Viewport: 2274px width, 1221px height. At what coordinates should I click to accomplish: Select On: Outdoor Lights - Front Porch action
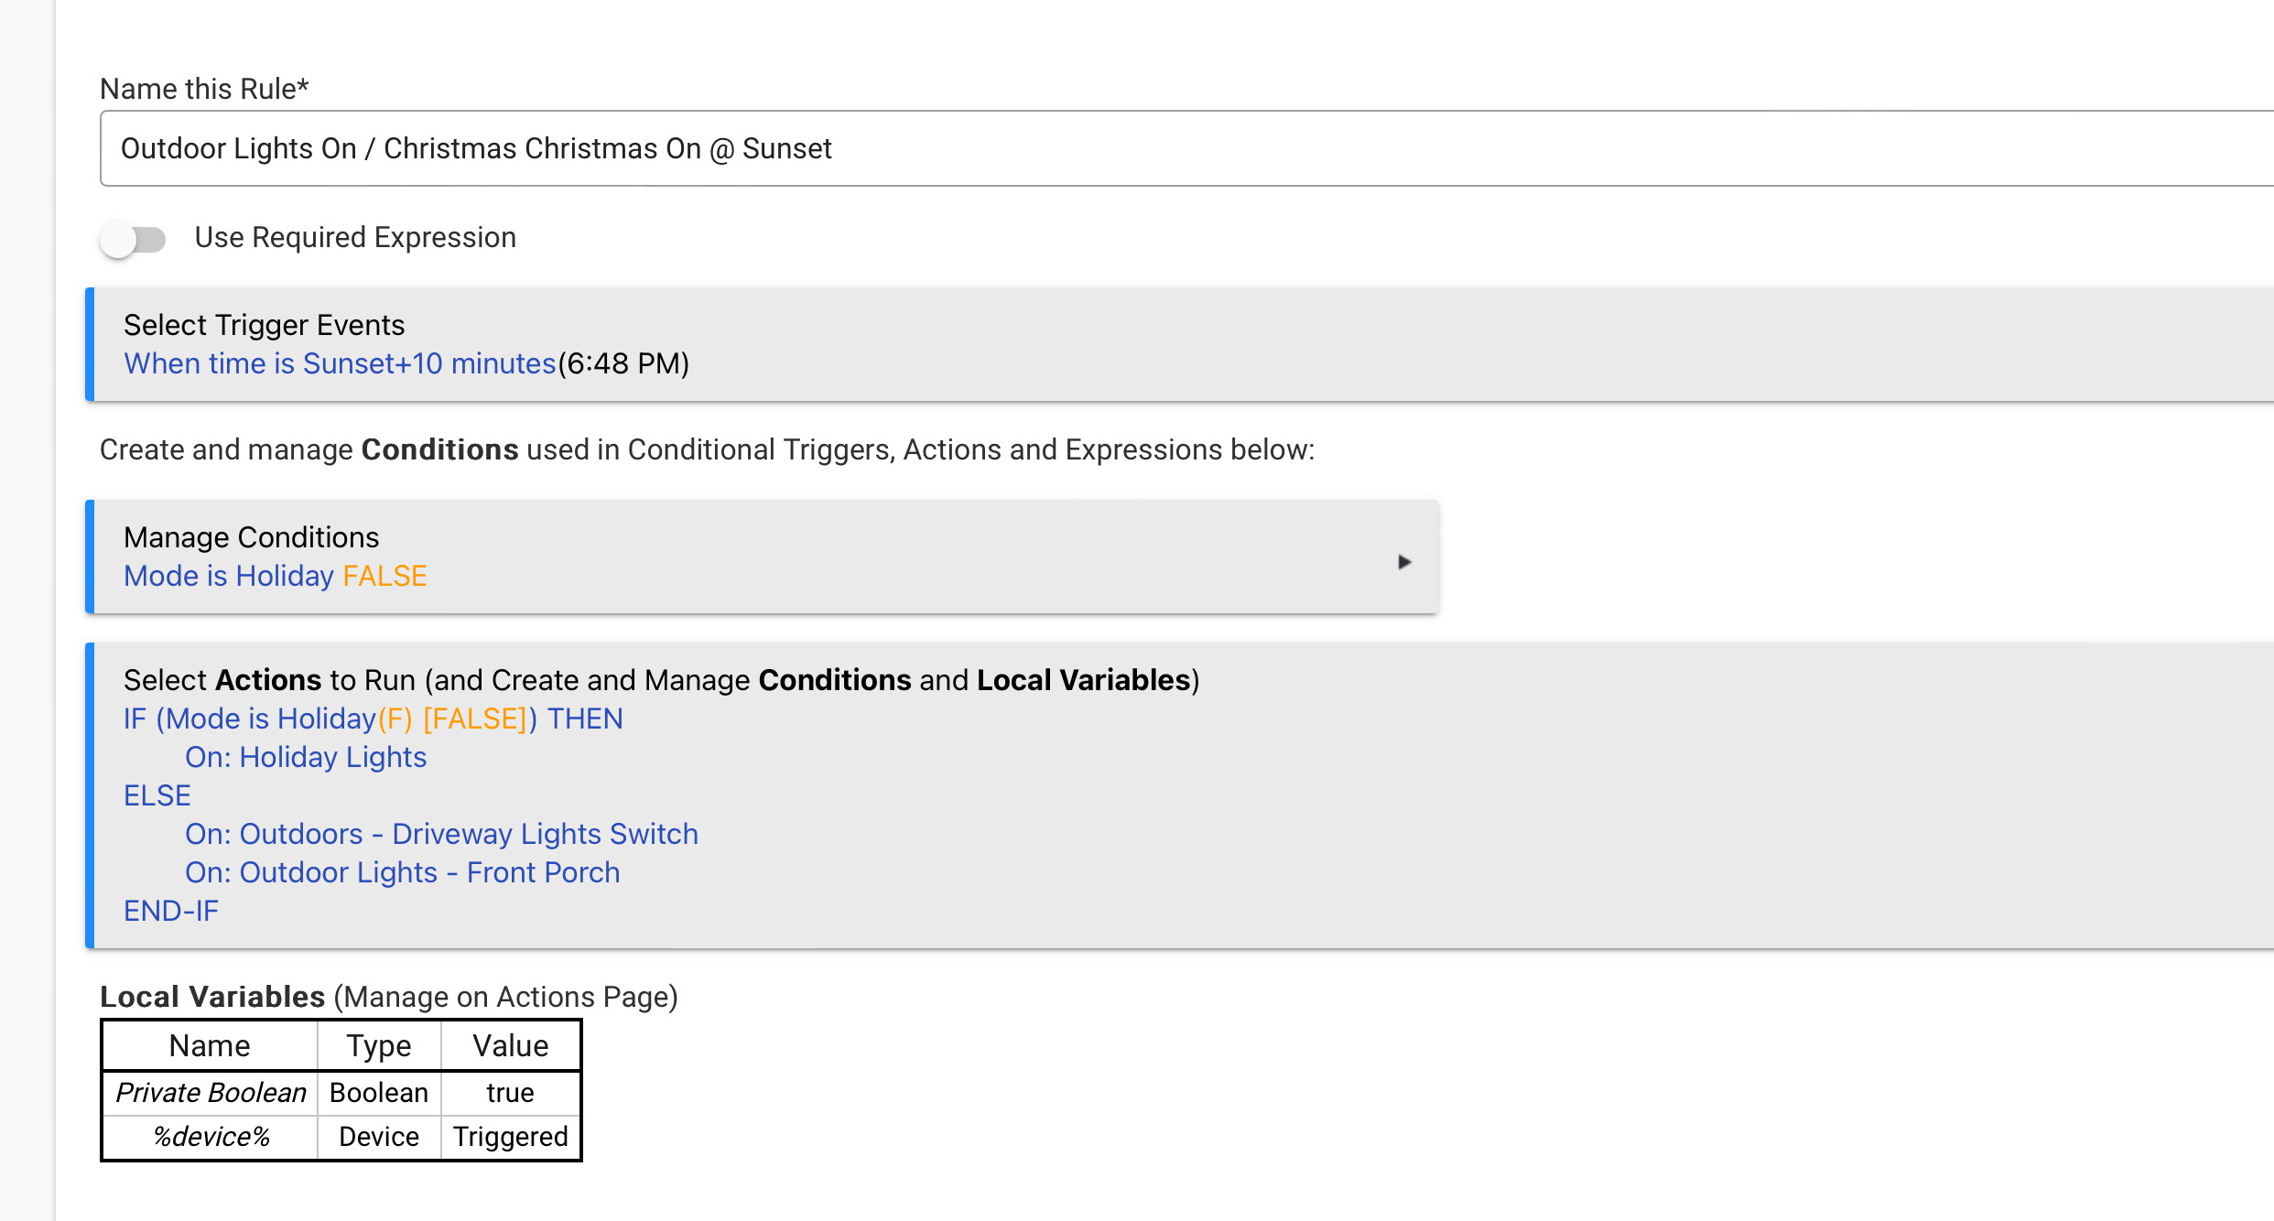click(x=402, y=872)
